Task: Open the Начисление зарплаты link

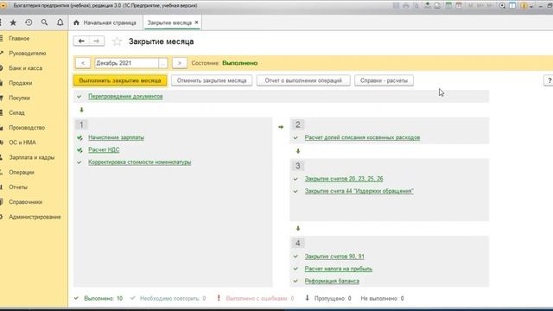Action: (x=116, y=137)
